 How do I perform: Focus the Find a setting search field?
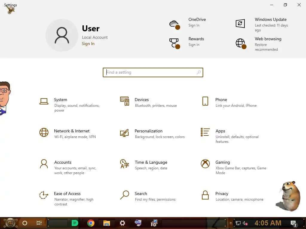pos(153,72)
